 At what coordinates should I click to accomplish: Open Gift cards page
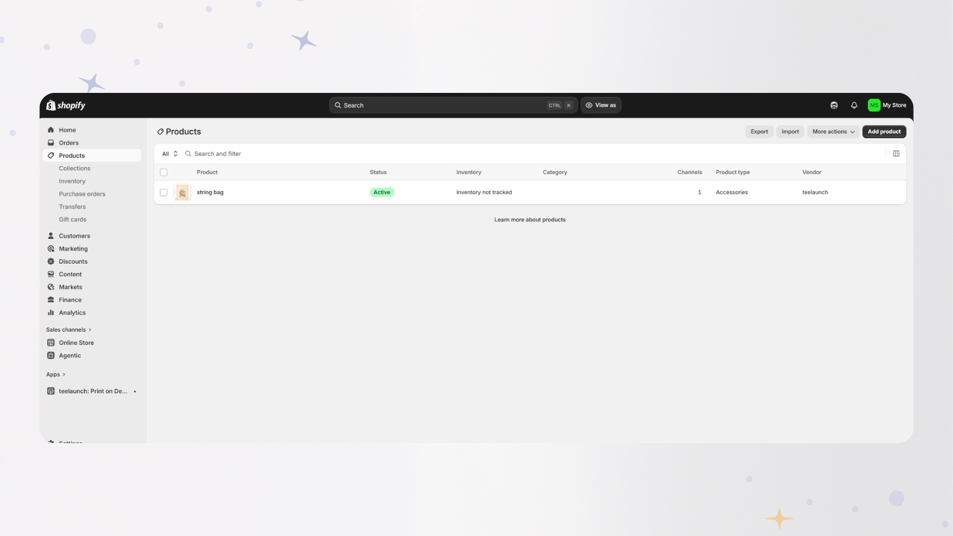coord(73,220)
